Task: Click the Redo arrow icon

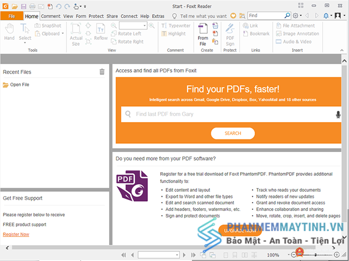Action: (67, 6)
